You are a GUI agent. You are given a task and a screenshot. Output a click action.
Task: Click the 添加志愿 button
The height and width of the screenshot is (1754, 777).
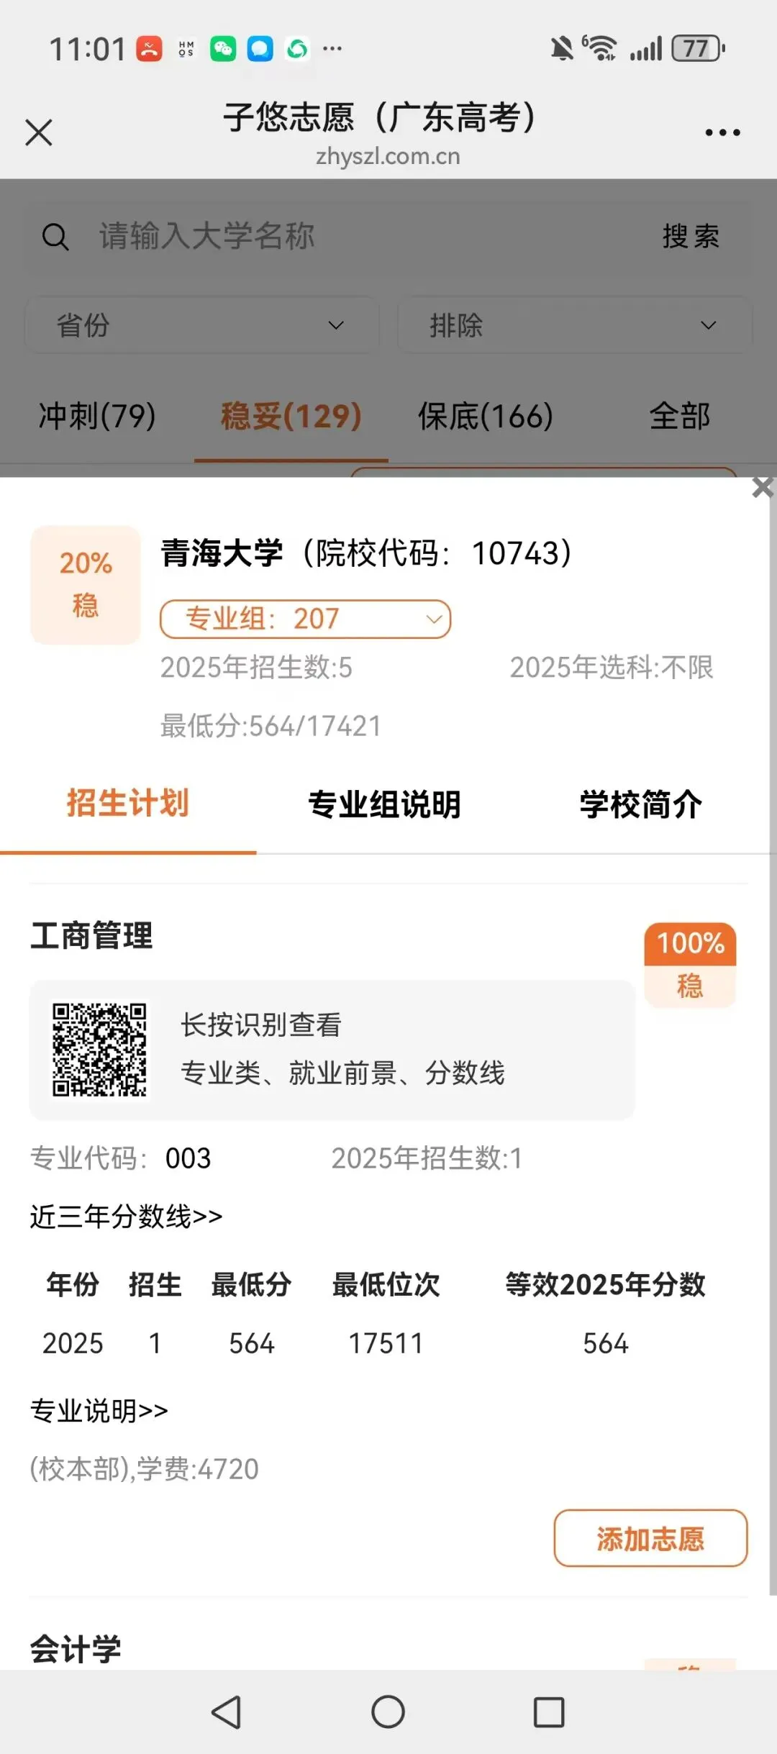click(x=650, y=1538)
